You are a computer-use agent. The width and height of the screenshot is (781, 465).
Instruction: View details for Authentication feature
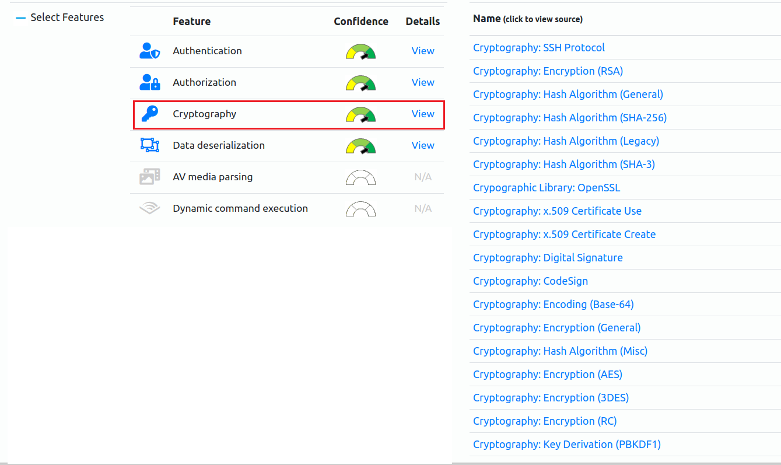tap(423, 51)
